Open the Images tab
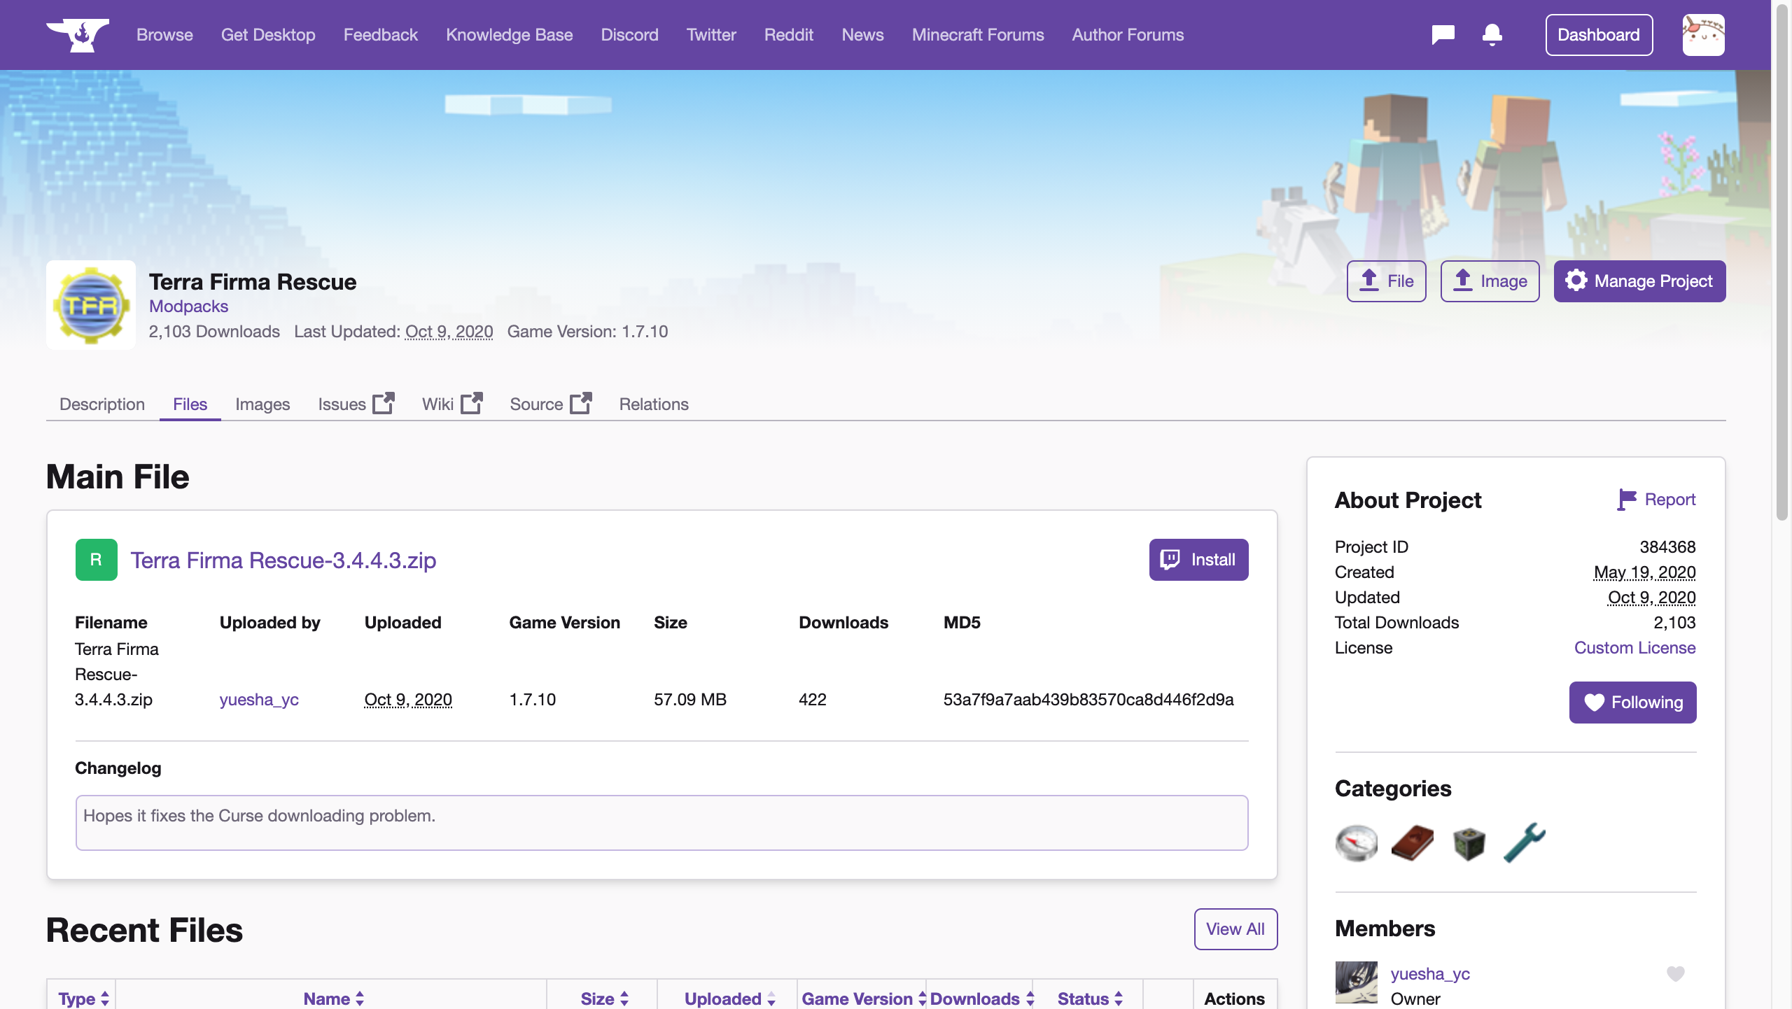The image size is (1792, 1009). click(262, 404)
